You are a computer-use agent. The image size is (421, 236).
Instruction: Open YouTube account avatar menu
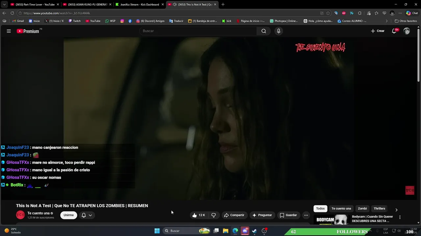[407, 31]
